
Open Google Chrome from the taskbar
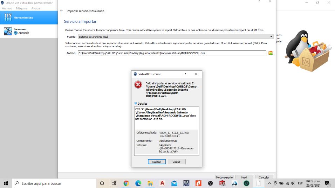click(x=126, y=183)
